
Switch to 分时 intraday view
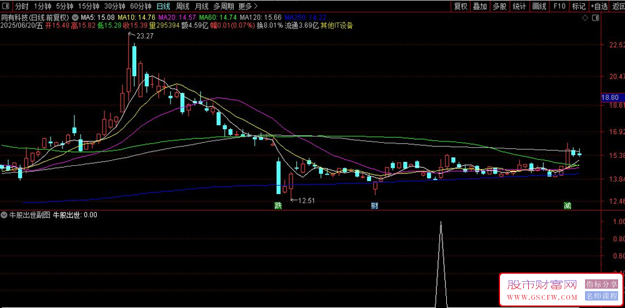click(x=21, y=6)
